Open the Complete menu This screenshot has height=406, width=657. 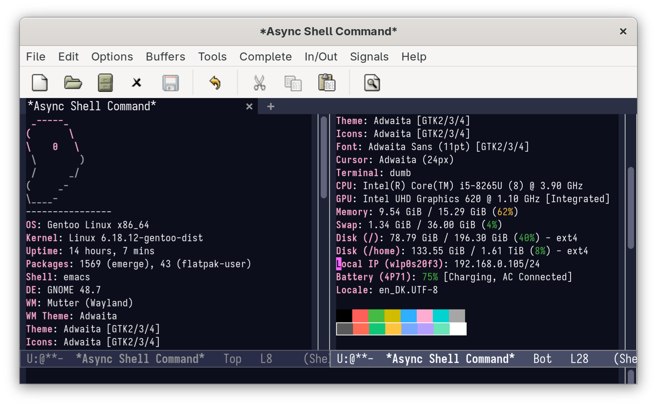pyautogui.click(x=266, y=57)
